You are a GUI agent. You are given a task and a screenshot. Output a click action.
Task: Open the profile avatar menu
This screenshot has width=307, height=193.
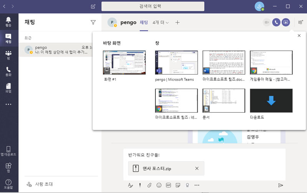[x=259, y=6]
